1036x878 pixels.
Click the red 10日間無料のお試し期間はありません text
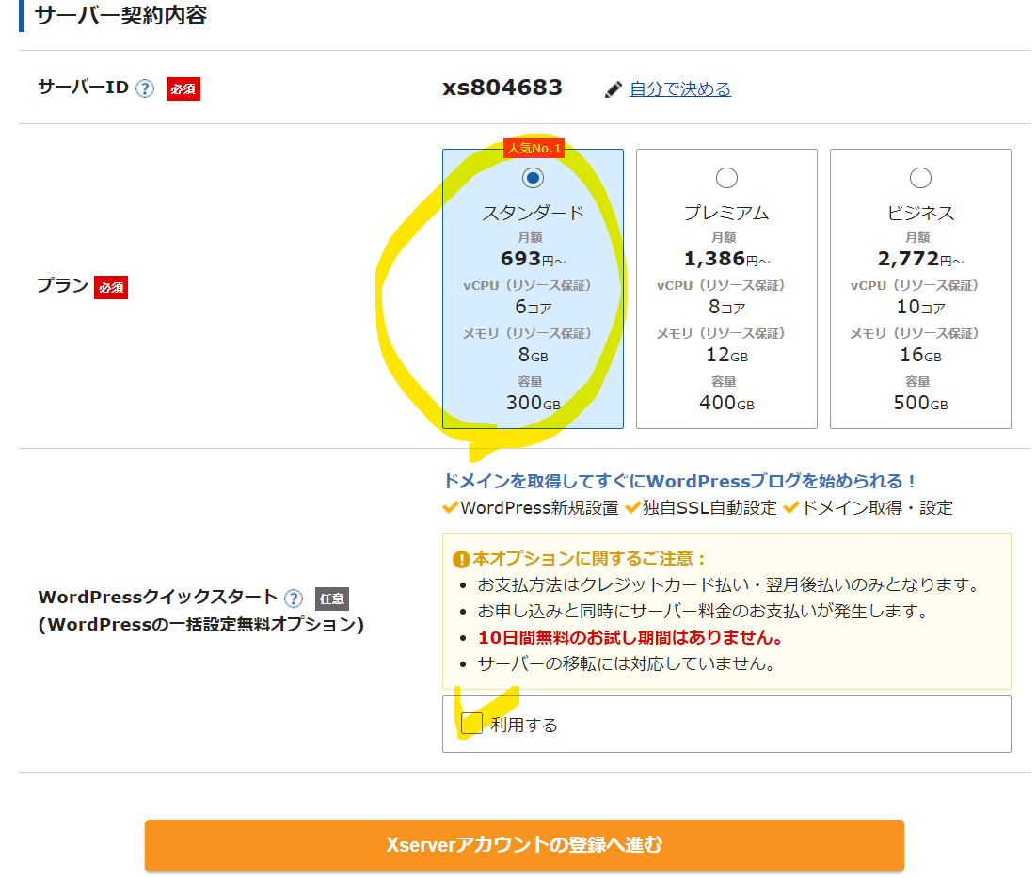(630, 637)
